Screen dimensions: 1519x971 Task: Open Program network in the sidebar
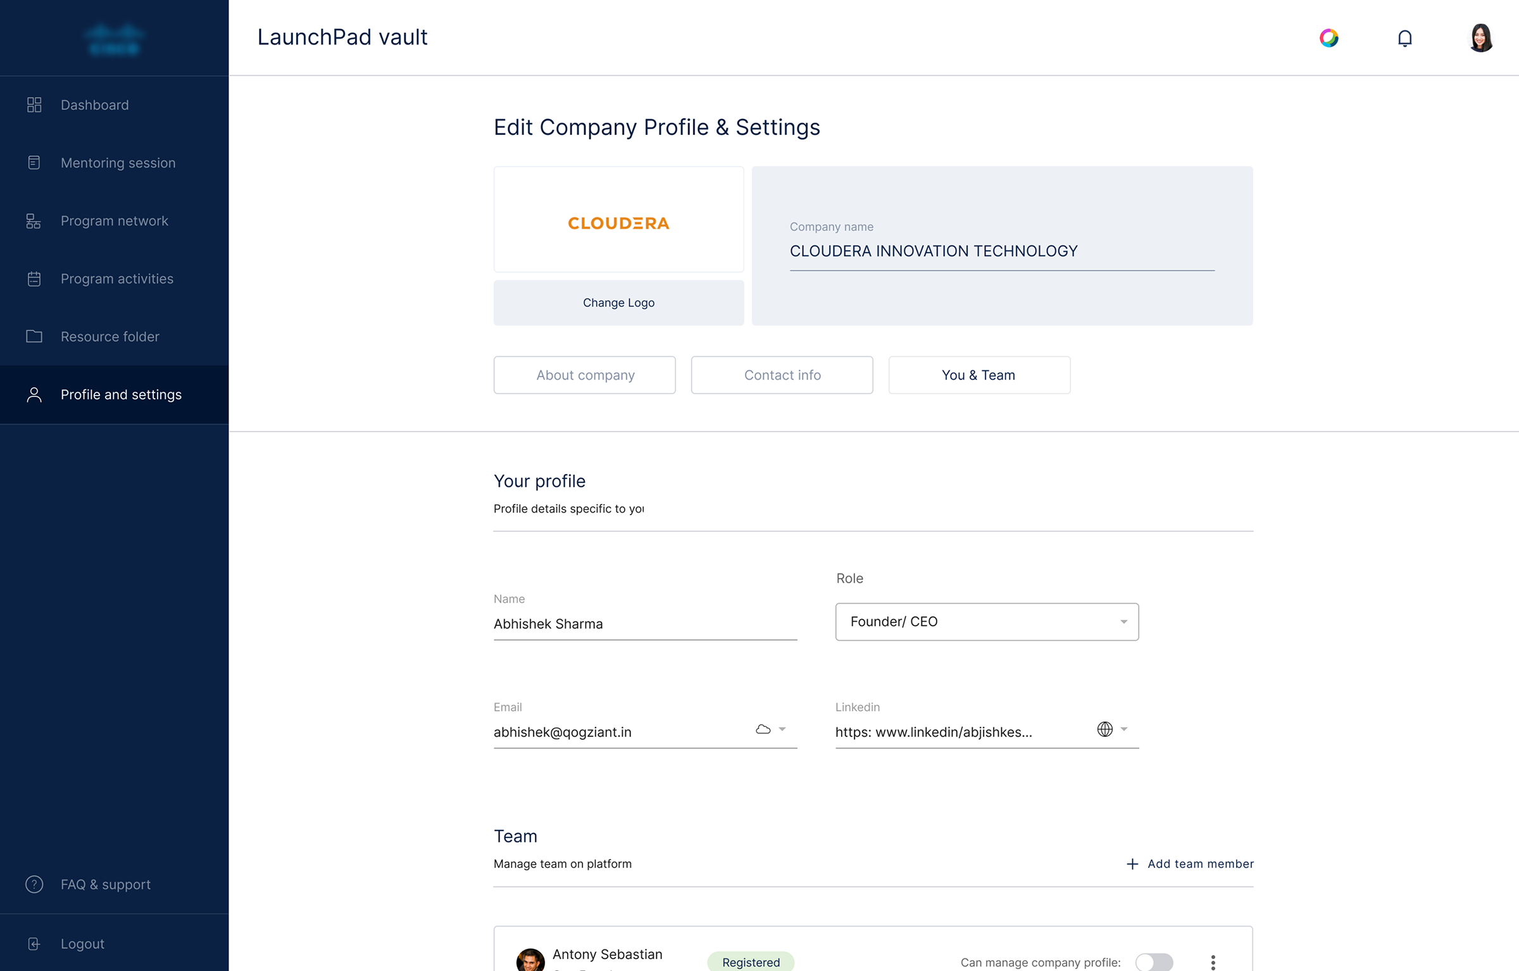(115, 221)
